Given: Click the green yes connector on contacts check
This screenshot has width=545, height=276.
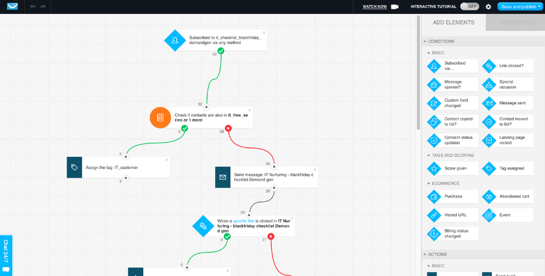Looking at the screenshot, I should pos(184,128).
